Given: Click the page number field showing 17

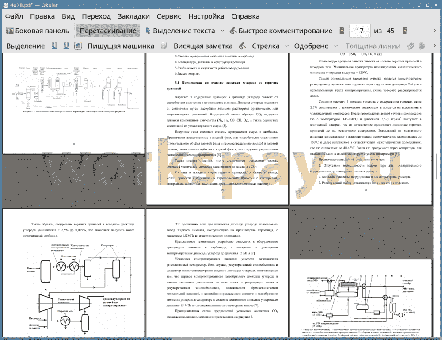Looking at the screenshot, I should [360, 31].
